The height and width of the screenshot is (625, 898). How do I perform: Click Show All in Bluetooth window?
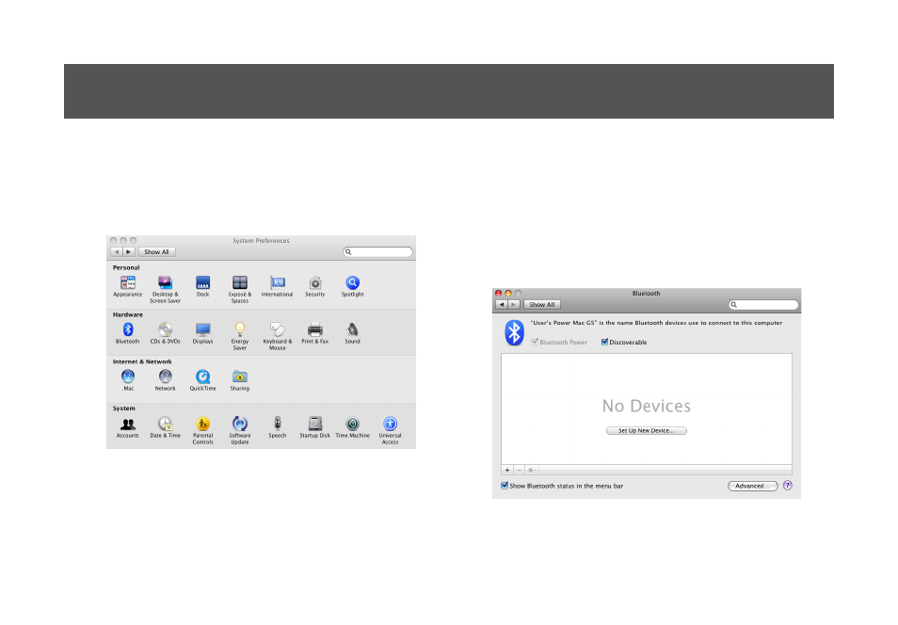tap(542, 305)
